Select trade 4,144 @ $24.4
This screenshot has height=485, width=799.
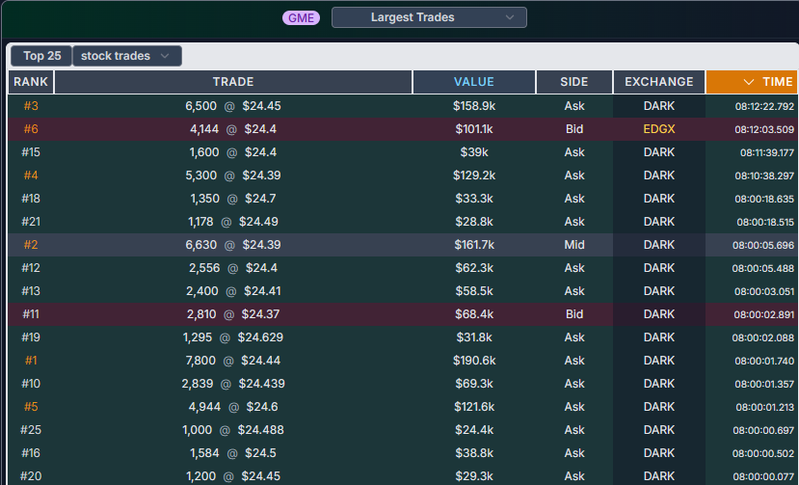(x=233, y=129)
